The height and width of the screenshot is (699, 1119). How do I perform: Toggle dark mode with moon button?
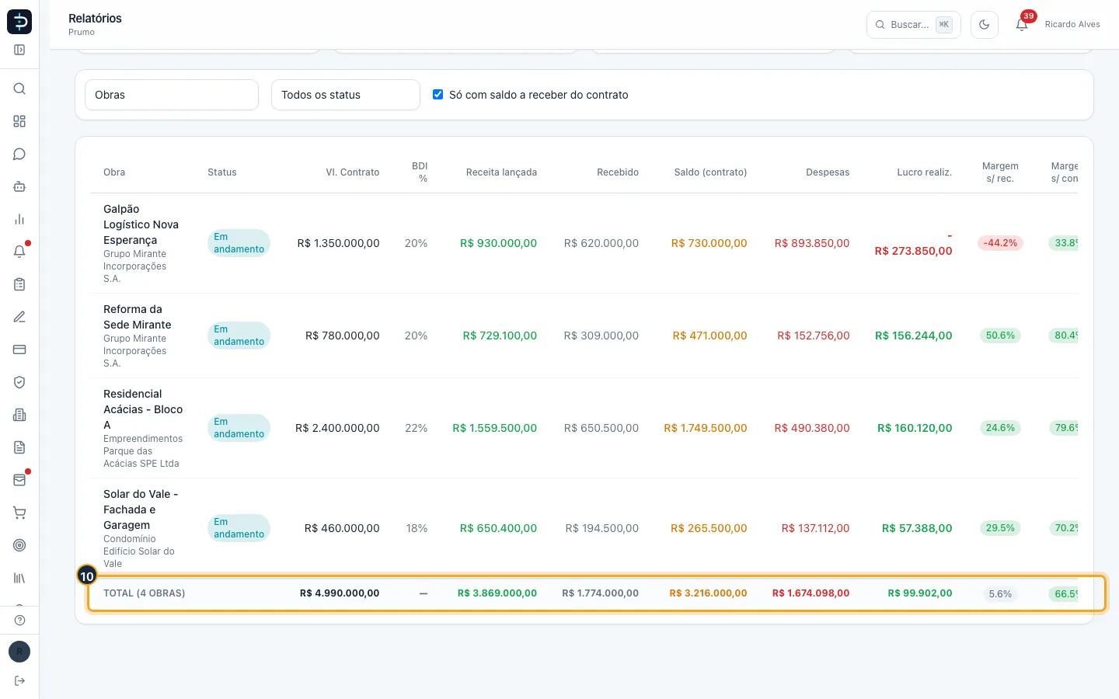[984, 25]
